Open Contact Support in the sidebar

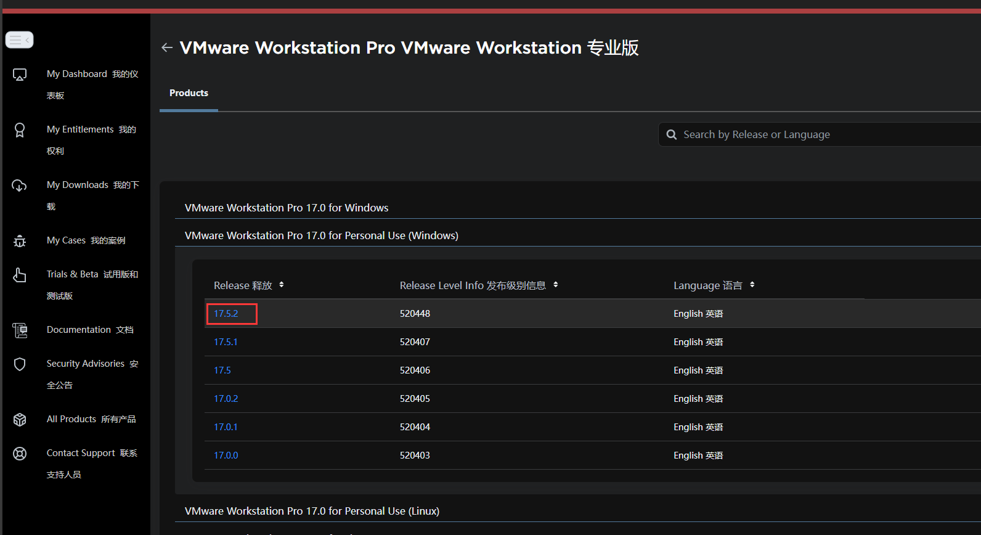[x=92, y=464]
